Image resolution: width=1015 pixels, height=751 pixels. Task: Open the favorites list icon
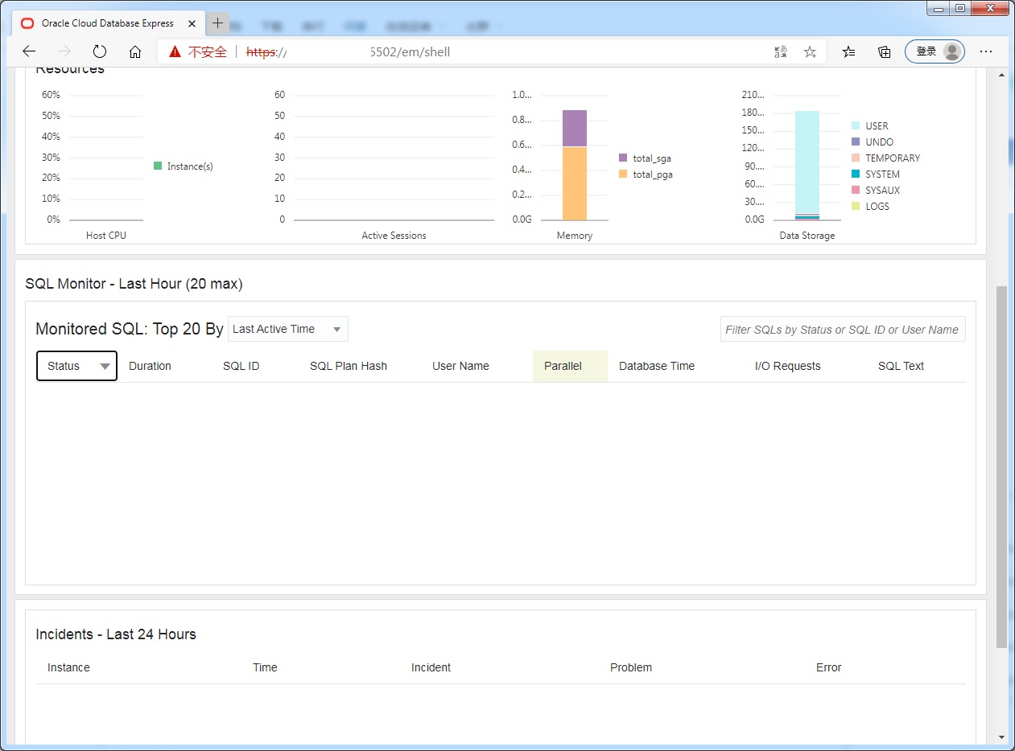point(848,51)
